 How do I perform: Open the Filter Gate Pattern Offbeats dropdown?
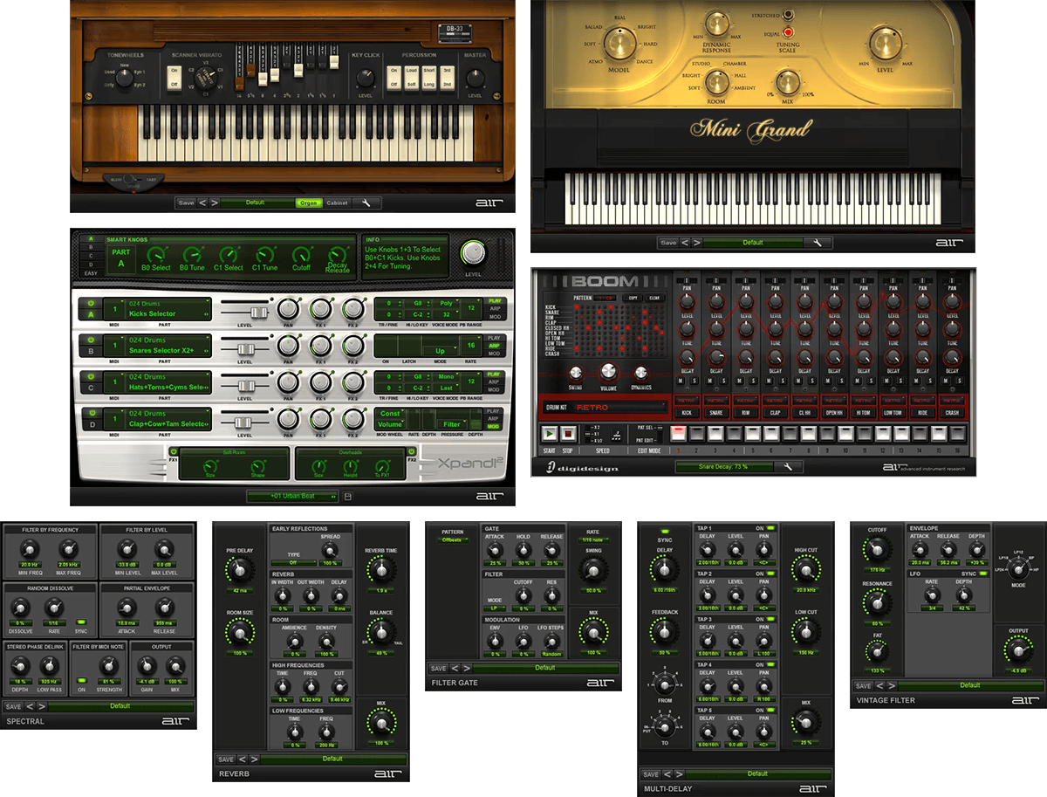452,540
